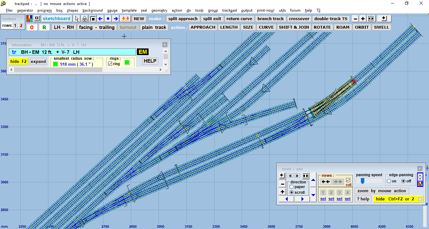Click the blue left arrow in the toolbar
The height and width of the screenshot is (229, 429).
point(100,19)
